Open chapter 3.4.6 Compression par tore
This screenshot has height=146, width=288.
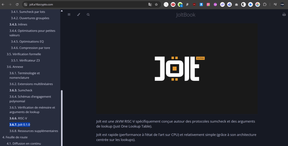tap(30, 48)
